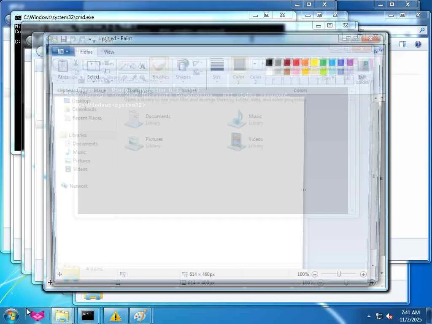
Task: Select Recent Places in Explorer navigation pane
Action: click(83, 118)
